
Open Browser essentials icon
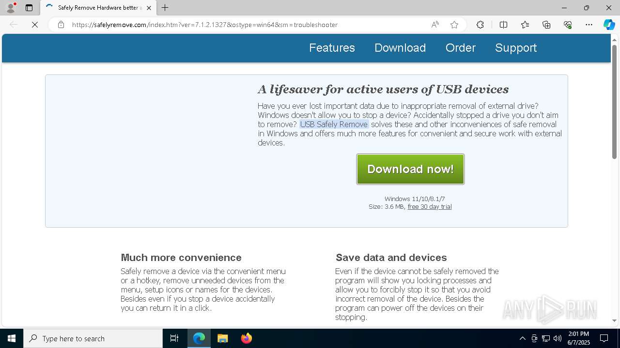(x=568, y=25)
